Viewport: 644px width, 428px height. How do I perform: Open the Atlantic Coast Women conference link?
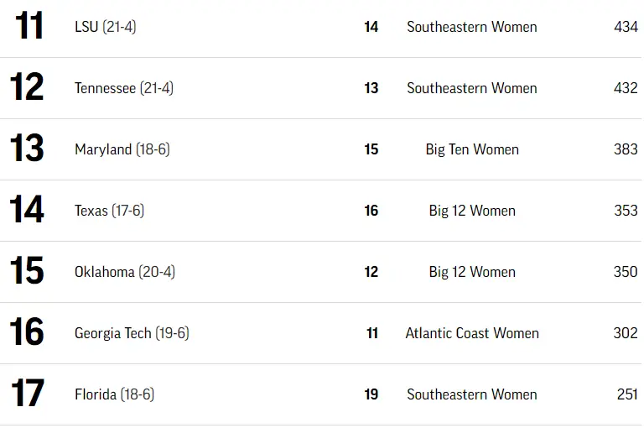(x=472, y=333)
